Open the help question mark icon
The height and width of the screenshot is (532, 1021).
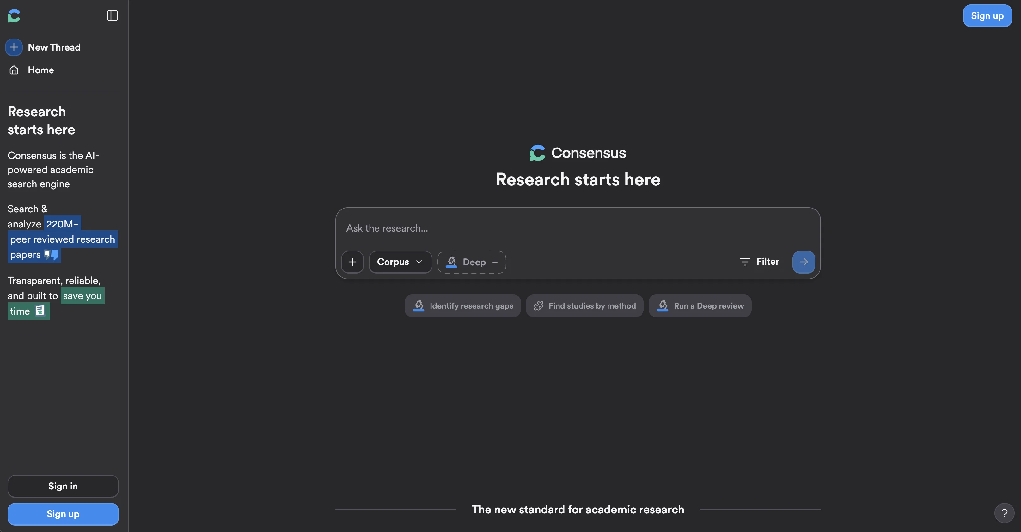pos(1004,513)
